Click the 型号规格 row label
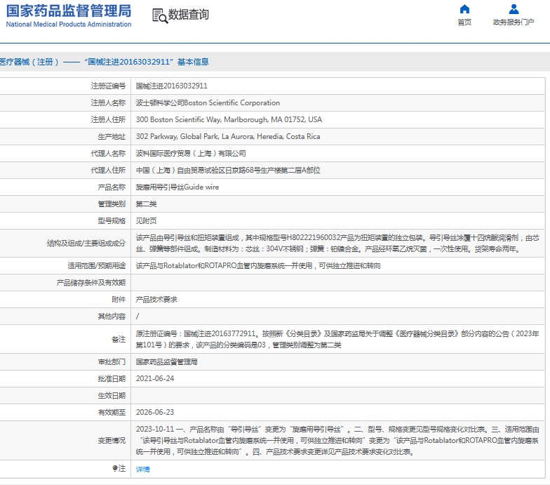This screenshot has width=550, height=485. point(112,220)
